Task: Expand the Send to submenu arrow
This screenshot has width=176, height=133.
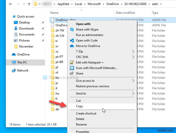Action: 133,93
